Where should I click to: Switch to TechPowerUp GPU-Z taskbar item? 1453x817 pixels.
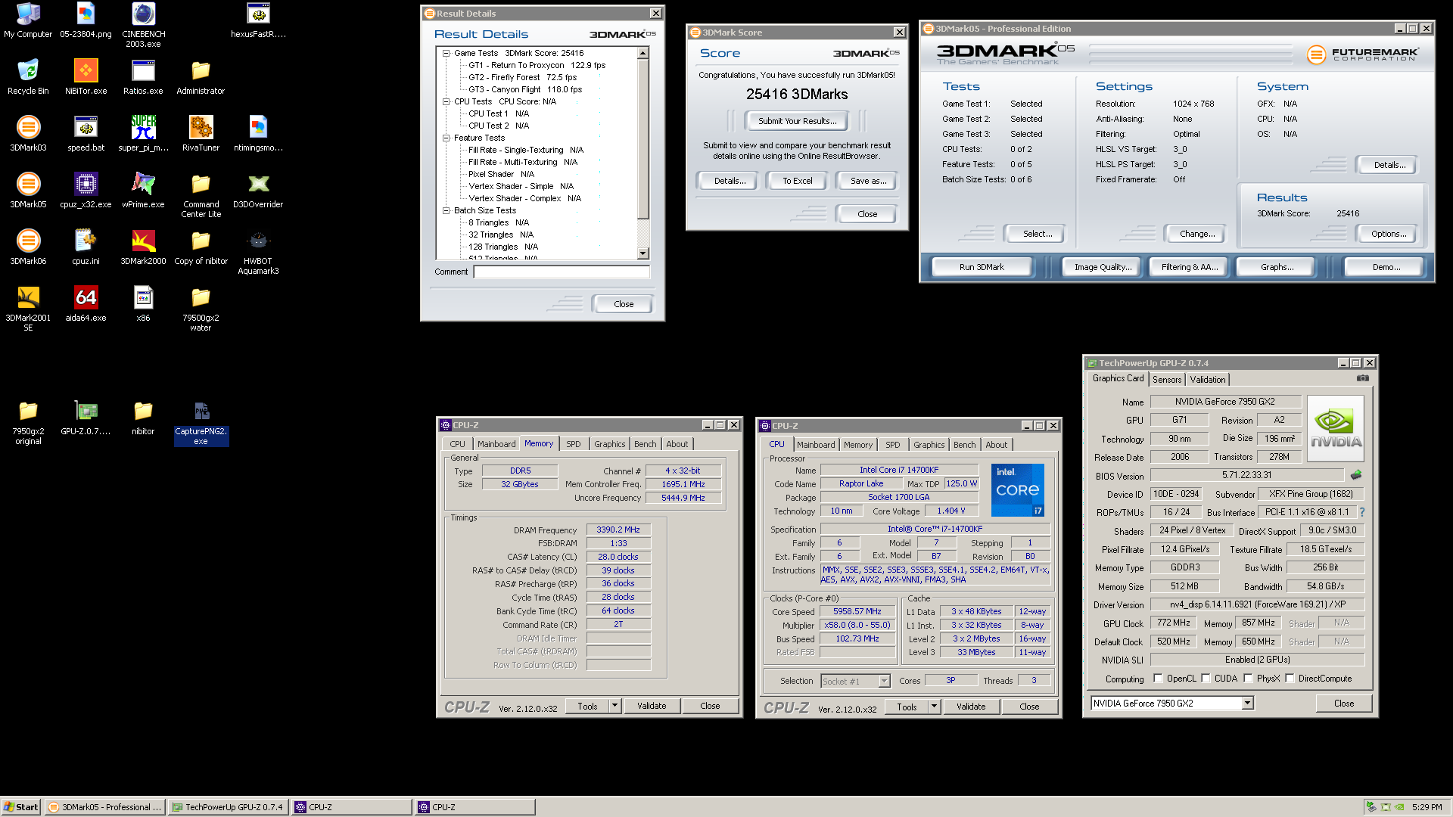[229, 807]
